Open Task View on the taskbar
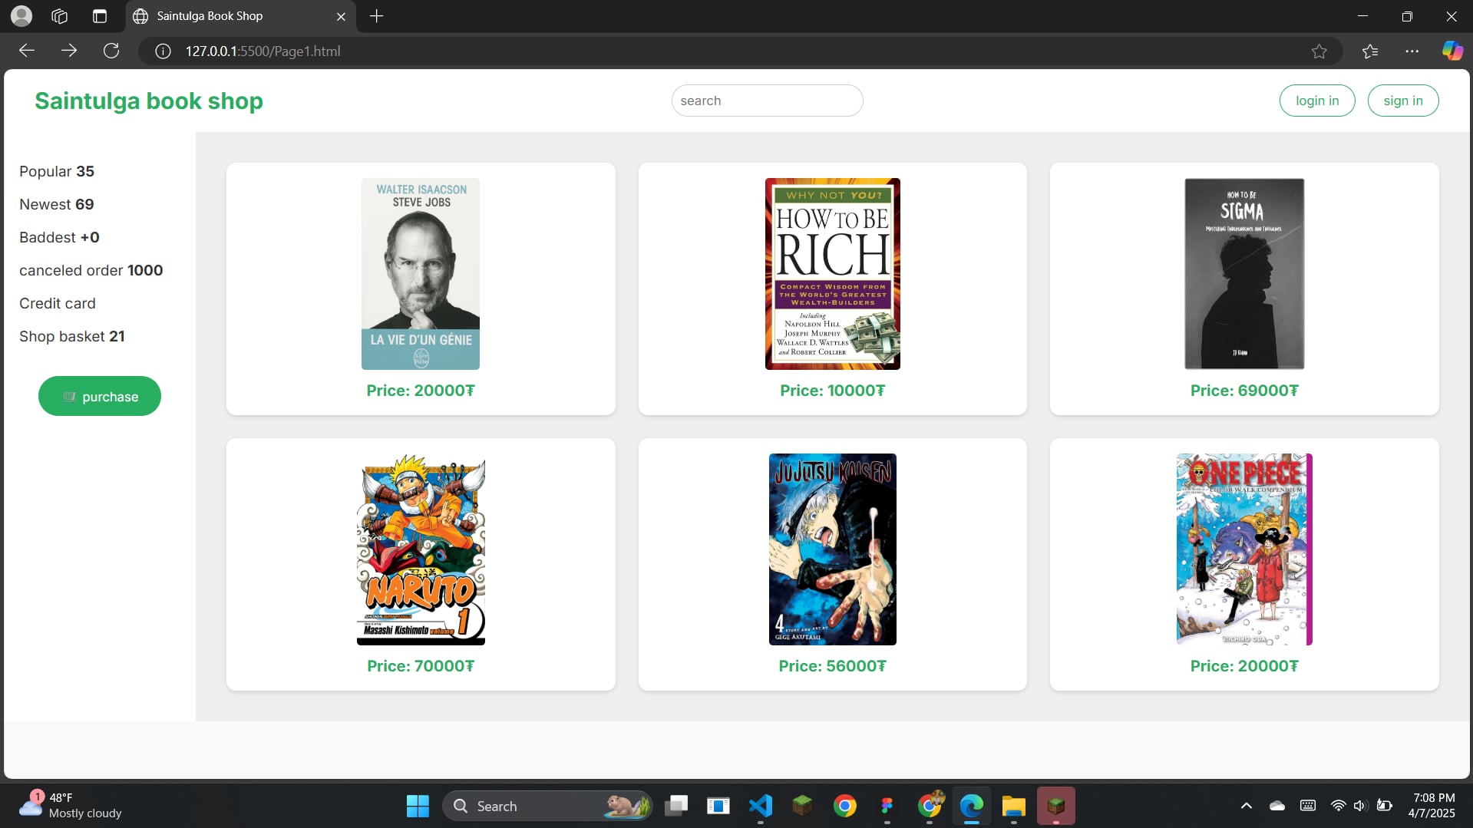 point(676,806)
